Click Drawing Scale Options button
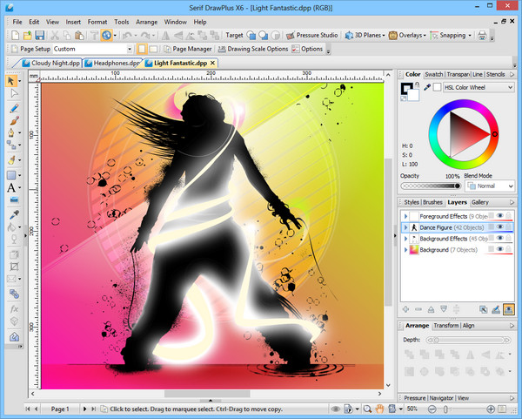Screen dimensions: 522x419 pyautogui.click(x=253, y=49)
